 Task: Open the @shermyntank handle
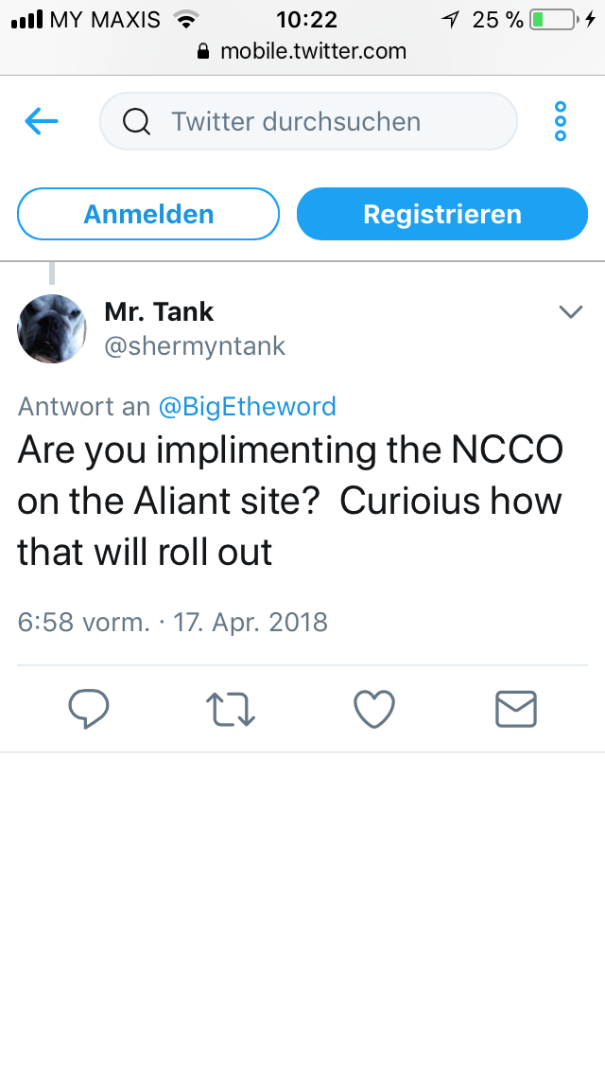[x=195, y=346]
